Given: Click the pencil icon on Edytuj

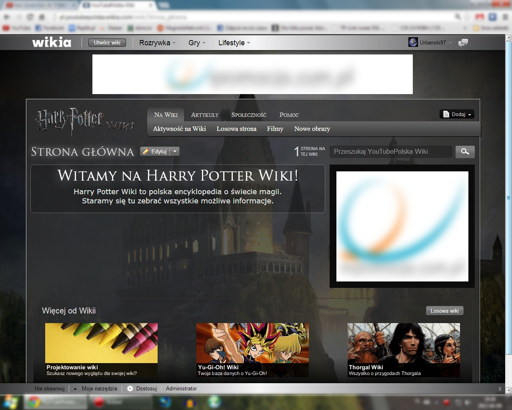Looking at the screenshot, I should pos(146,151).
